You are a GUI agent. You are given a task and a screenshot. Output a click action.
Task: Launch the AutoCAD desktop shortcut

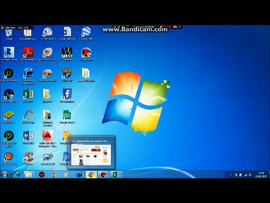pos(48,139)
